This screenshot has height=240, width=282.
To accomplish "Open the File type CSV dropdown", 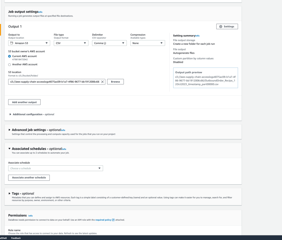I will pos(71,43).
